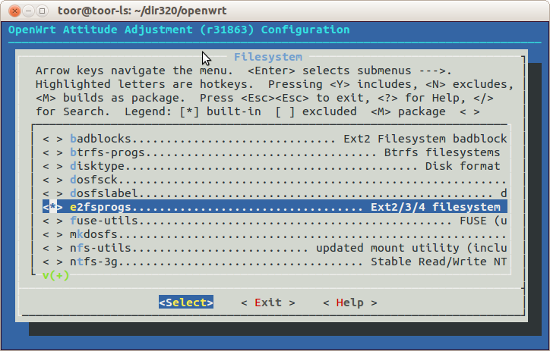Click the 'Btrfs filesystems' description
Image resolution: width=550 pixels, height=351 pixels.
coord(442,152)
